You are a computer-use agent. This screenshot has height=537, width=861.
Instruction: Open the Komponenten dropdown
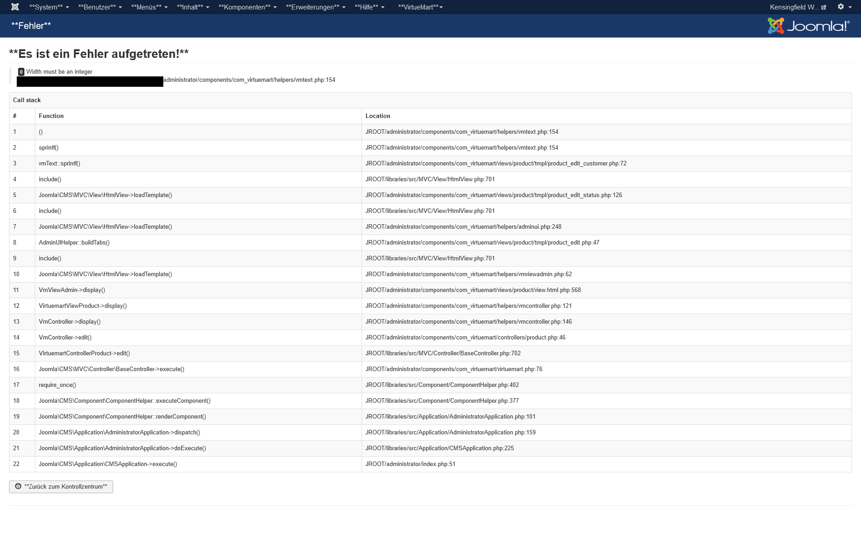pos(247,7)
